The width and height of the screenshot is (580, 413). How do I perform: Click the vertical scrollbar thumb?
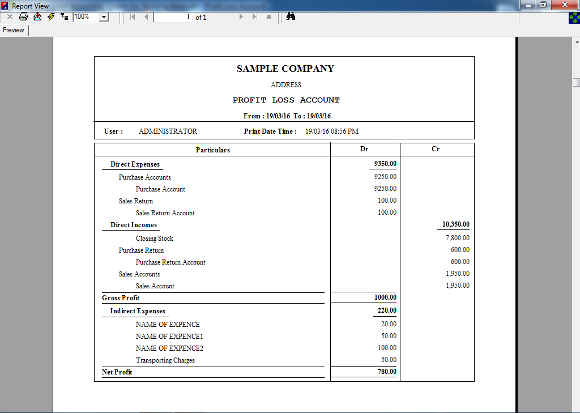click(575, 82)
